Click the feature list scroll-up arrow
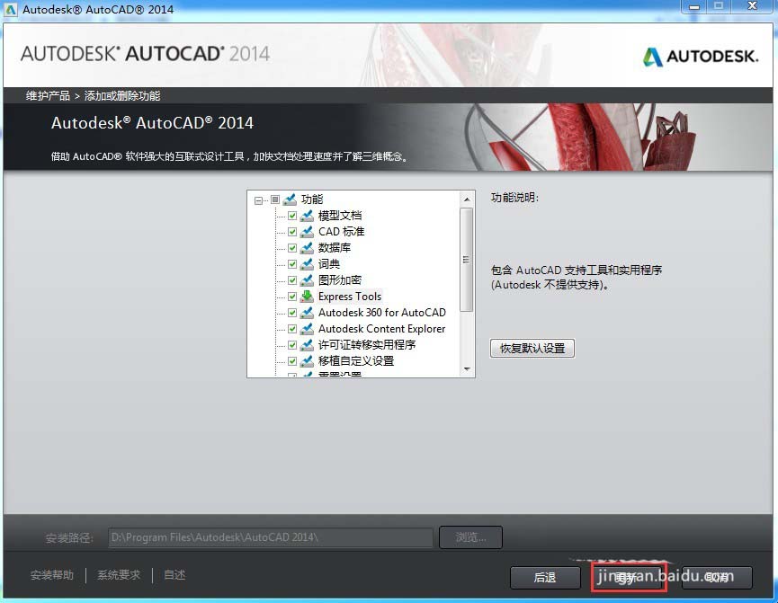Image resolution: width=778 pixels, height=603 pixels. point(467,200)
